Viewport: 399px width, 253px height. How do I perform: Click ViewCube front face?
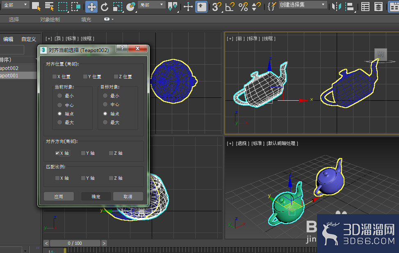click(x=381, y=54)
